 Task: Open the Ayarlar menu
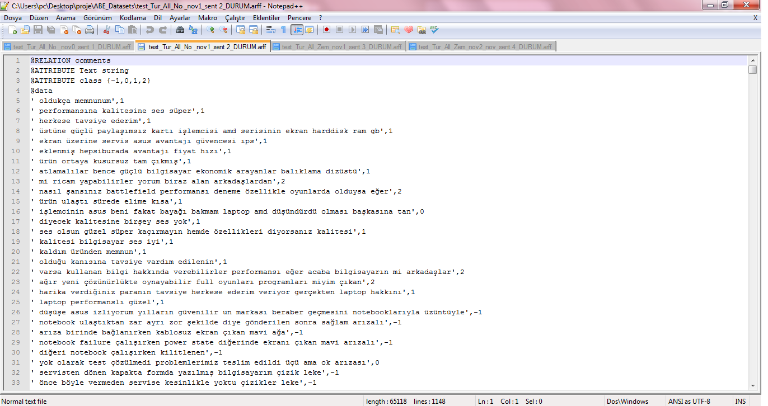pos(180,18)
